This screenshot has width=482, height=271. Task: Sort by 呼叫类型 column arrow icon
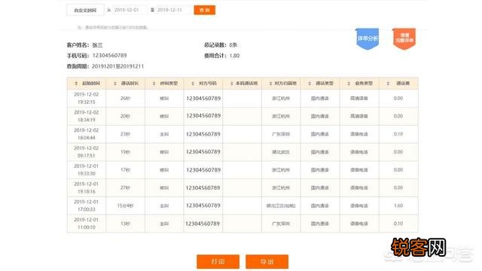pyautogui.click(x=154, y=84)
